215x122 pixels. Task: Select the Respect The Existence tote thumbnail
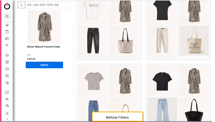click(x=194, y=41)
